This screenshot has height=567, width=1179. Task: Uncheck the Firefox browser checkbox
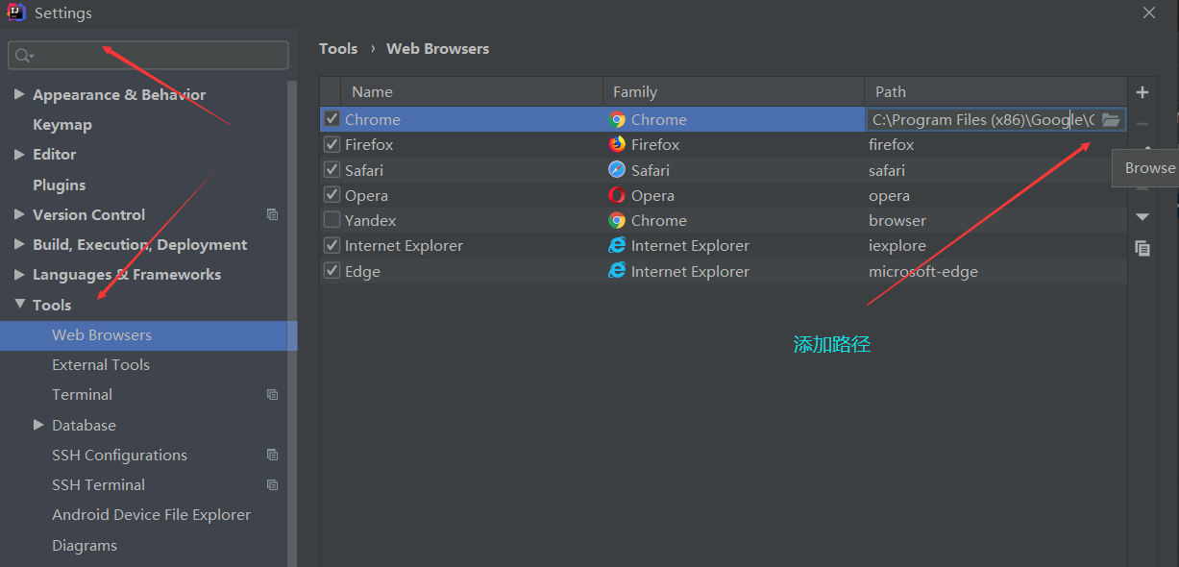pos(332,144)
